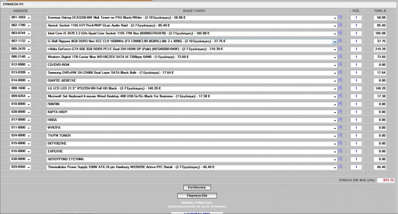Open Enermax Ostrog product dropdown
Viewport: 398px width, 214px height.
192,18
